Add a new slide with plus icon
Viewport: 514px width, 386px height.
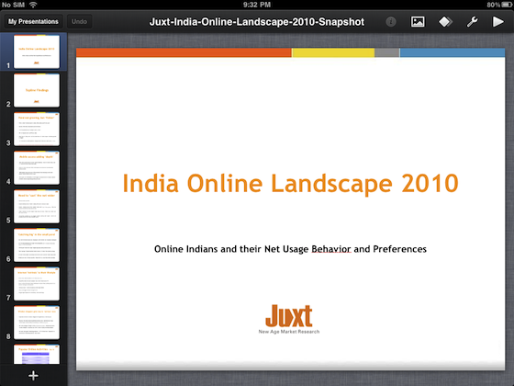click(x=33, y=376)
